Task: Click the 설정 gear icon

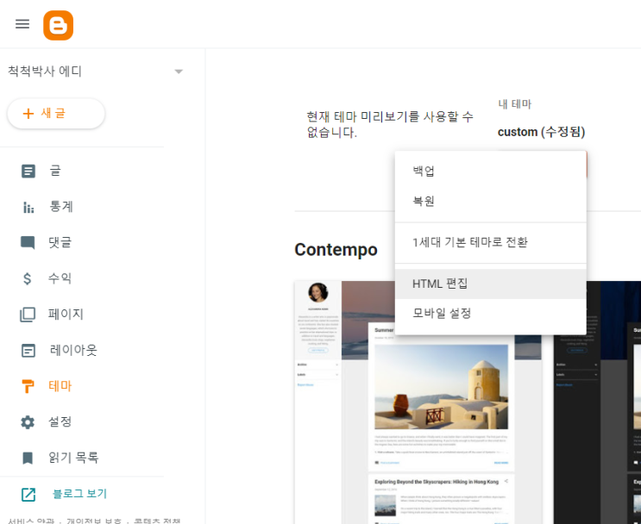Action: [28, 422]
